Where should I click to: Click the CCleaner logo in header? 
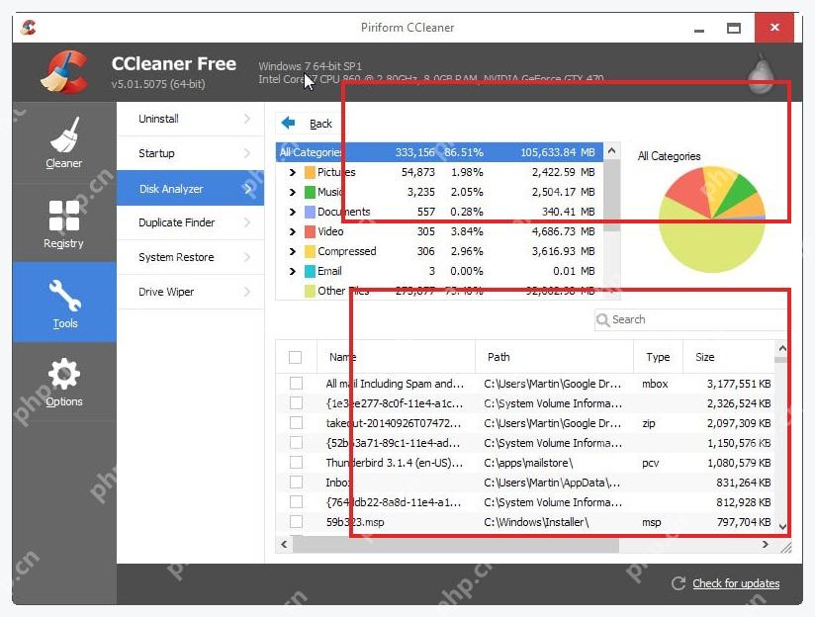pyautogui.click(x=64, y=72)
